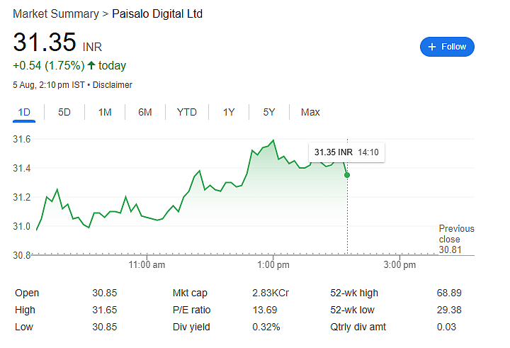The height and width of the screenshot is (348, 510).
Task: Select the 1Y tab
Action: point(229,112)
